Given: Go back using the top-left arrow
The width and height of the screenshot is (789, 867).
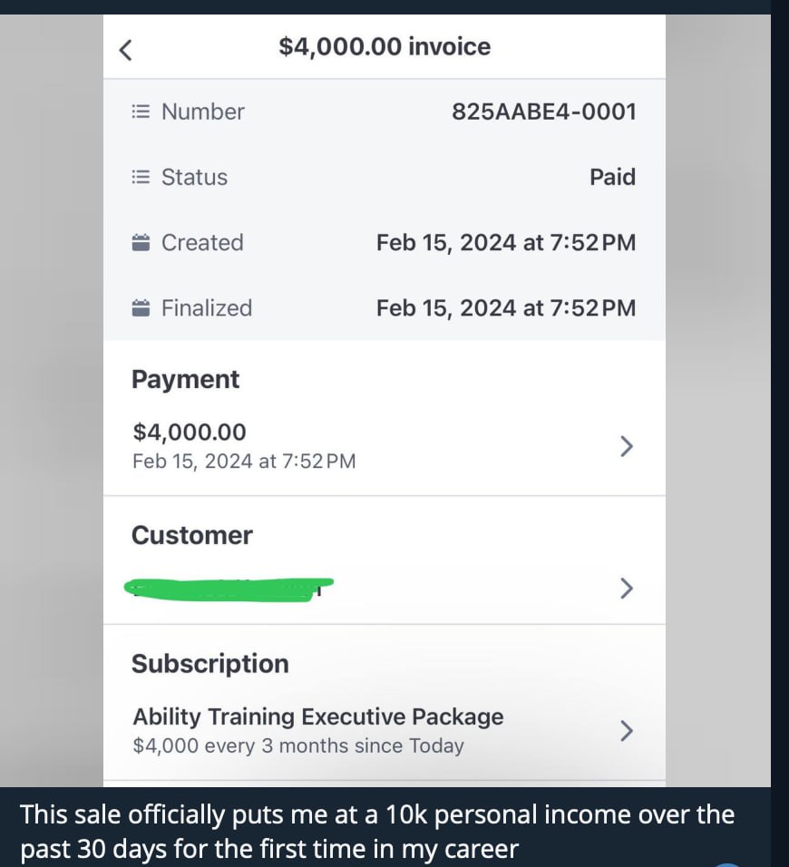Looking at the screenshot, I should pyautogui.click(x=126, y=50).
